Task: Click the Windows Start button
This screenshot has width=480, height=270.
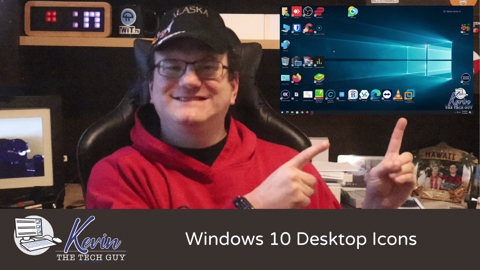Action: pyautogui.click(x=282, y=112)
